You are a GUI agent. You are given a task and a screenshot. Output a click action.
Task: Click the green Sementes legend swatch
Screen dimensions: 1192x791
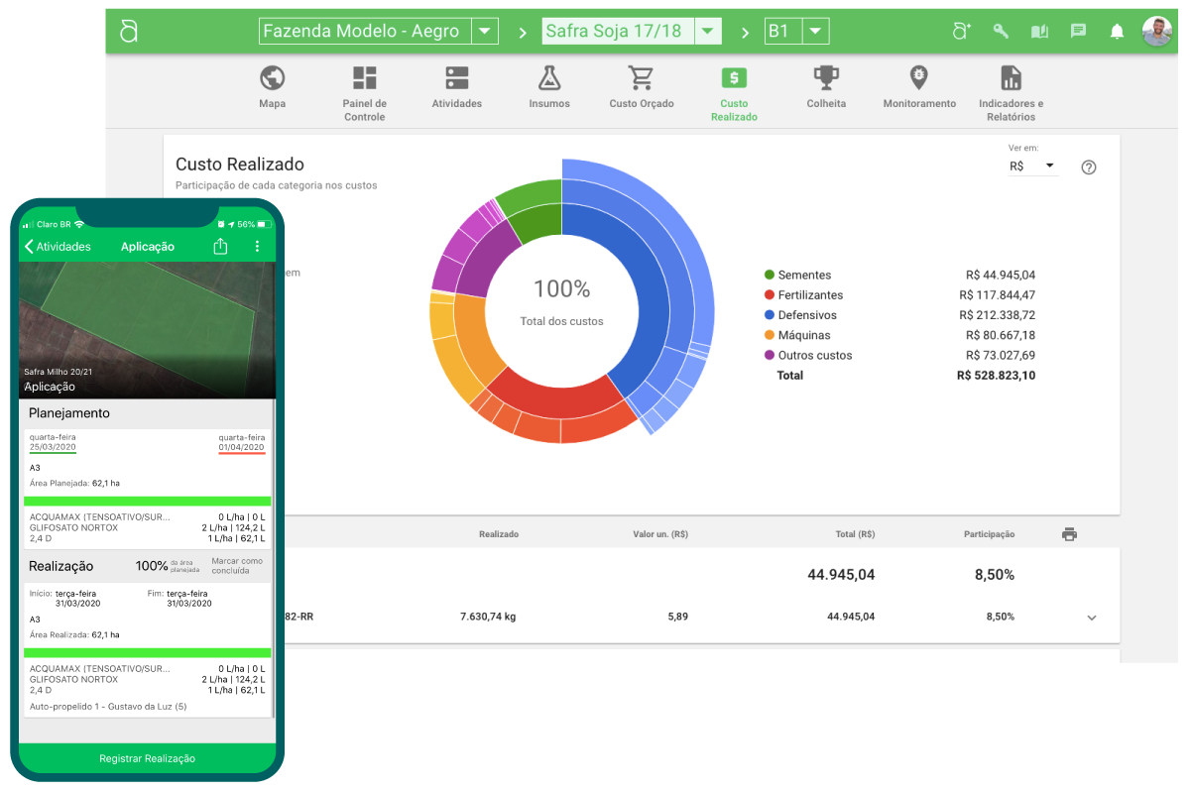770,275
